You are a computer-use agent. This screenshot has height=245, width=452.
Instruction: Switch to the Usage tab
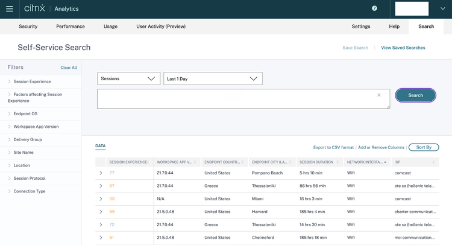[110, 27]
